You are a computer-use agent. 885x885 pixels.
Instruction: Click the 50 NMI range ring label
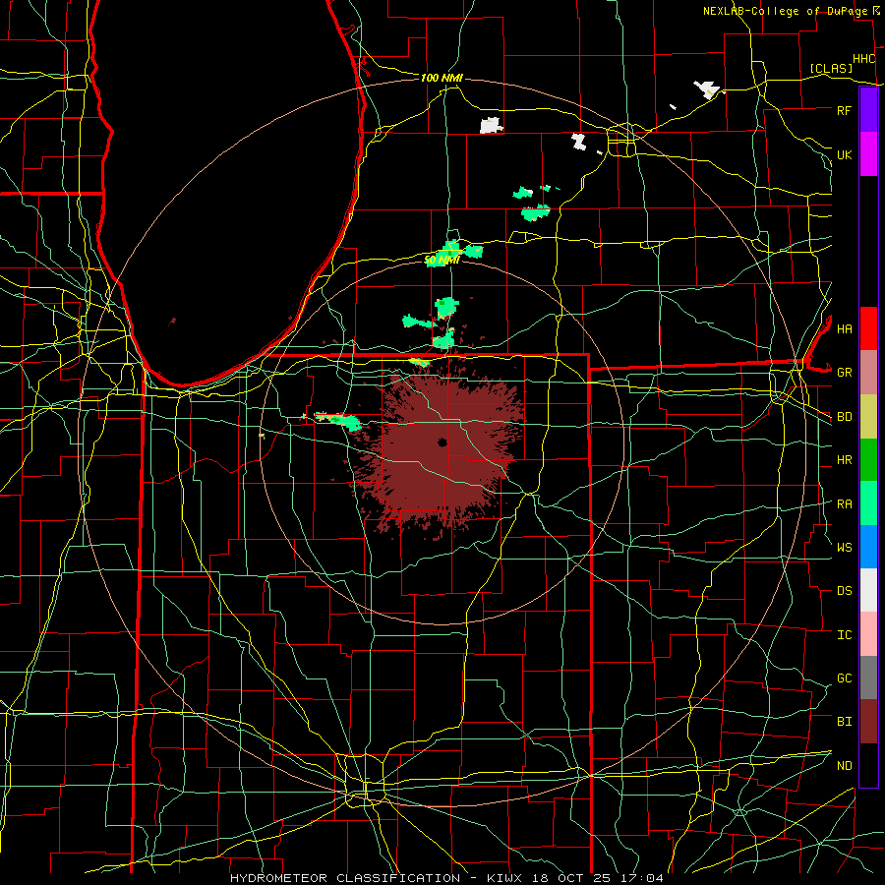pos(442,260)
